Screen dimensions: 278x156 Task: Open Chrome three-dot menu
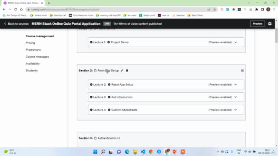(274, 10)
